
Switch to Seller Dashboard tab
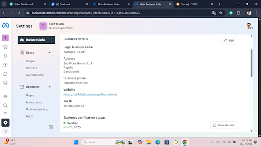coord(28,4)
